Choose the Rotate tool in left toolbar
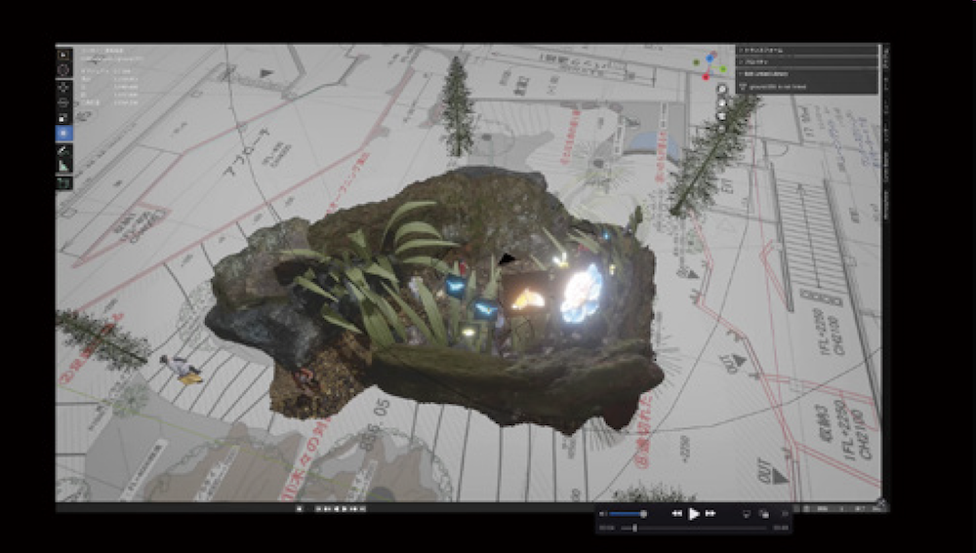976x553 pixels. (x=63, y=102)
